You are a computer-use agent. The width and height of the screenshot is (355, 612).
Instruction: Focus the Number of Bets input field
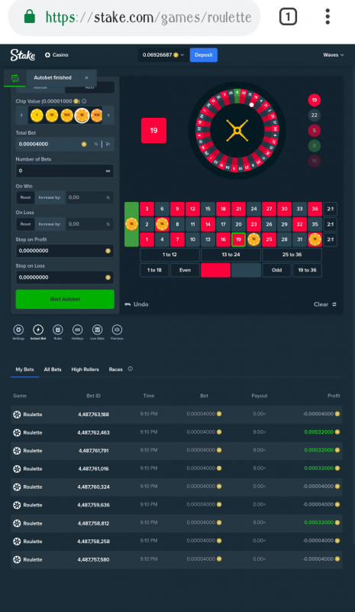pyautogui.click(x=65, y=171)
